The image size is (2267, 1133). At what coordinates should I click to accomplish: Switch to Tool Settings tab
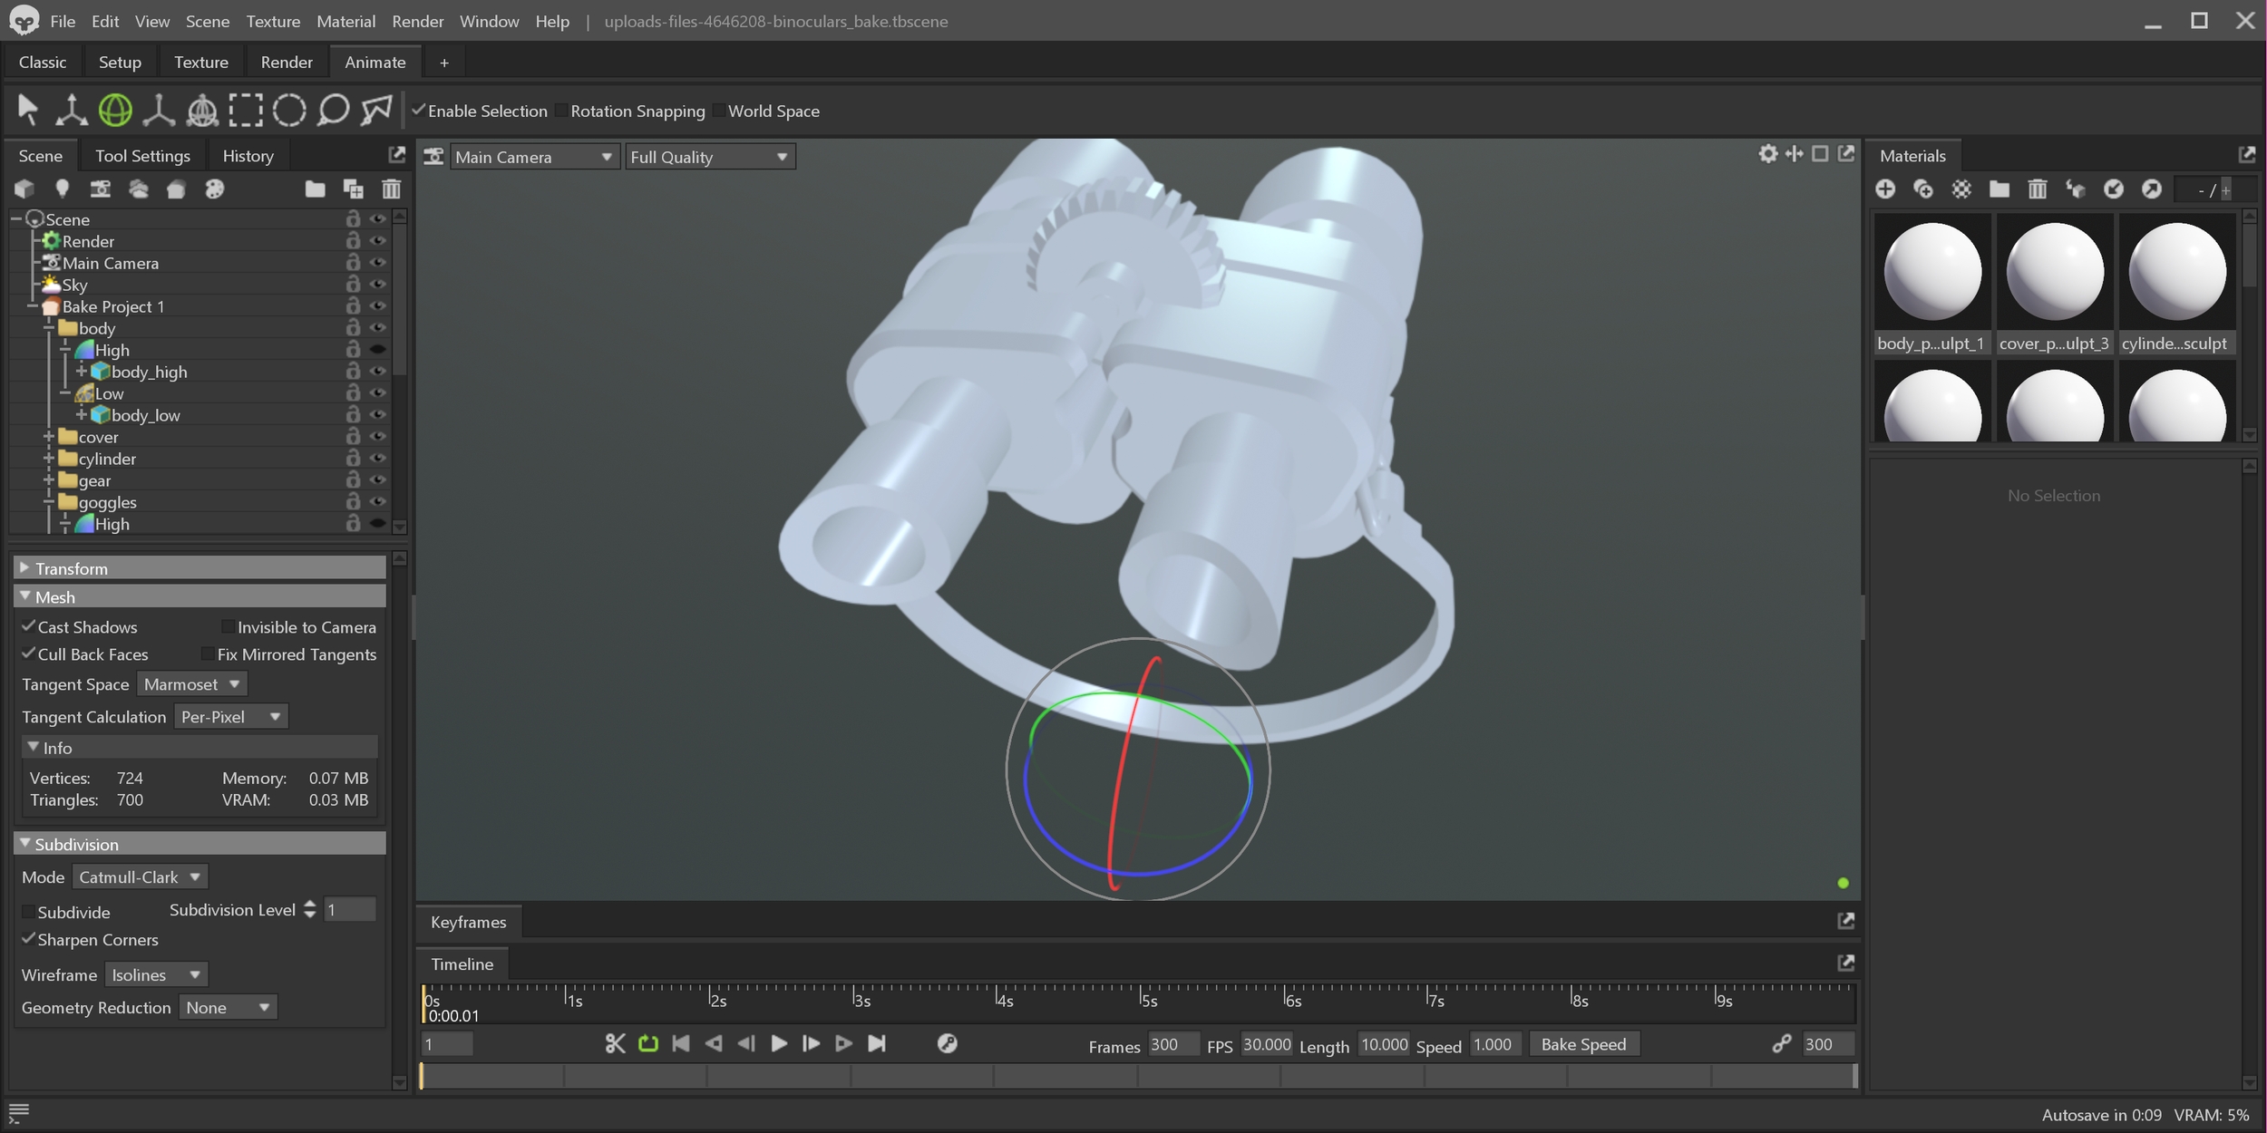(142, 156)
